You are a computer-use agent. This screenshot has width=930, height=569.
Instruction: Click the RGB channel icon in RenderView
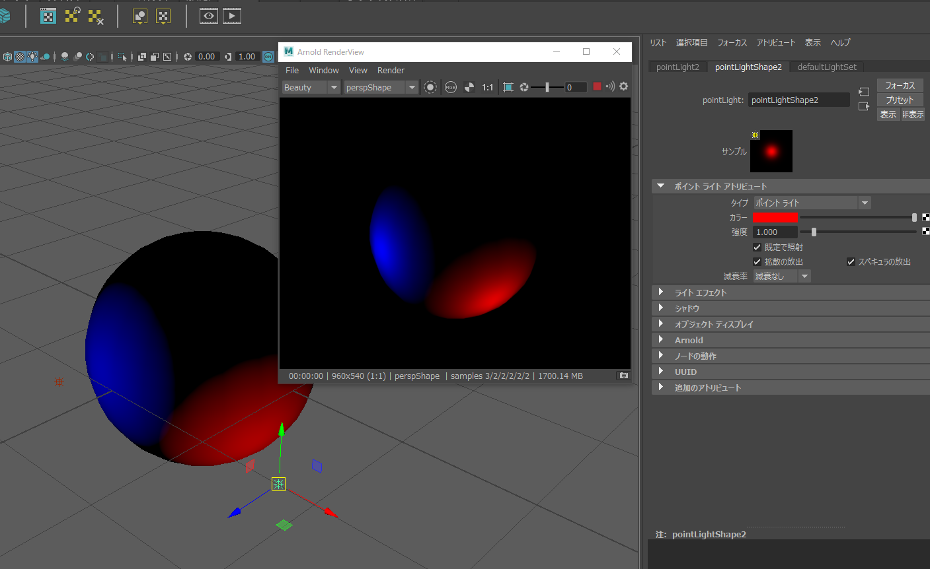[451, 87]
